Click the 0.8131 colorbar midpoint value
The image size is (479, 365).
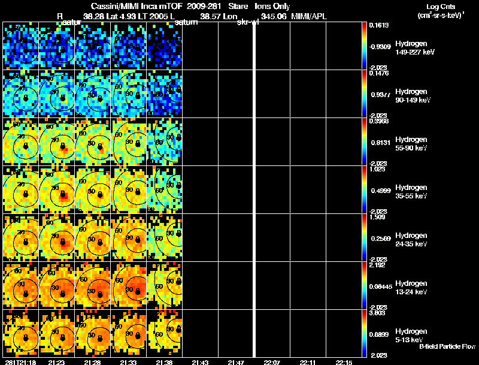pos(381,143)
